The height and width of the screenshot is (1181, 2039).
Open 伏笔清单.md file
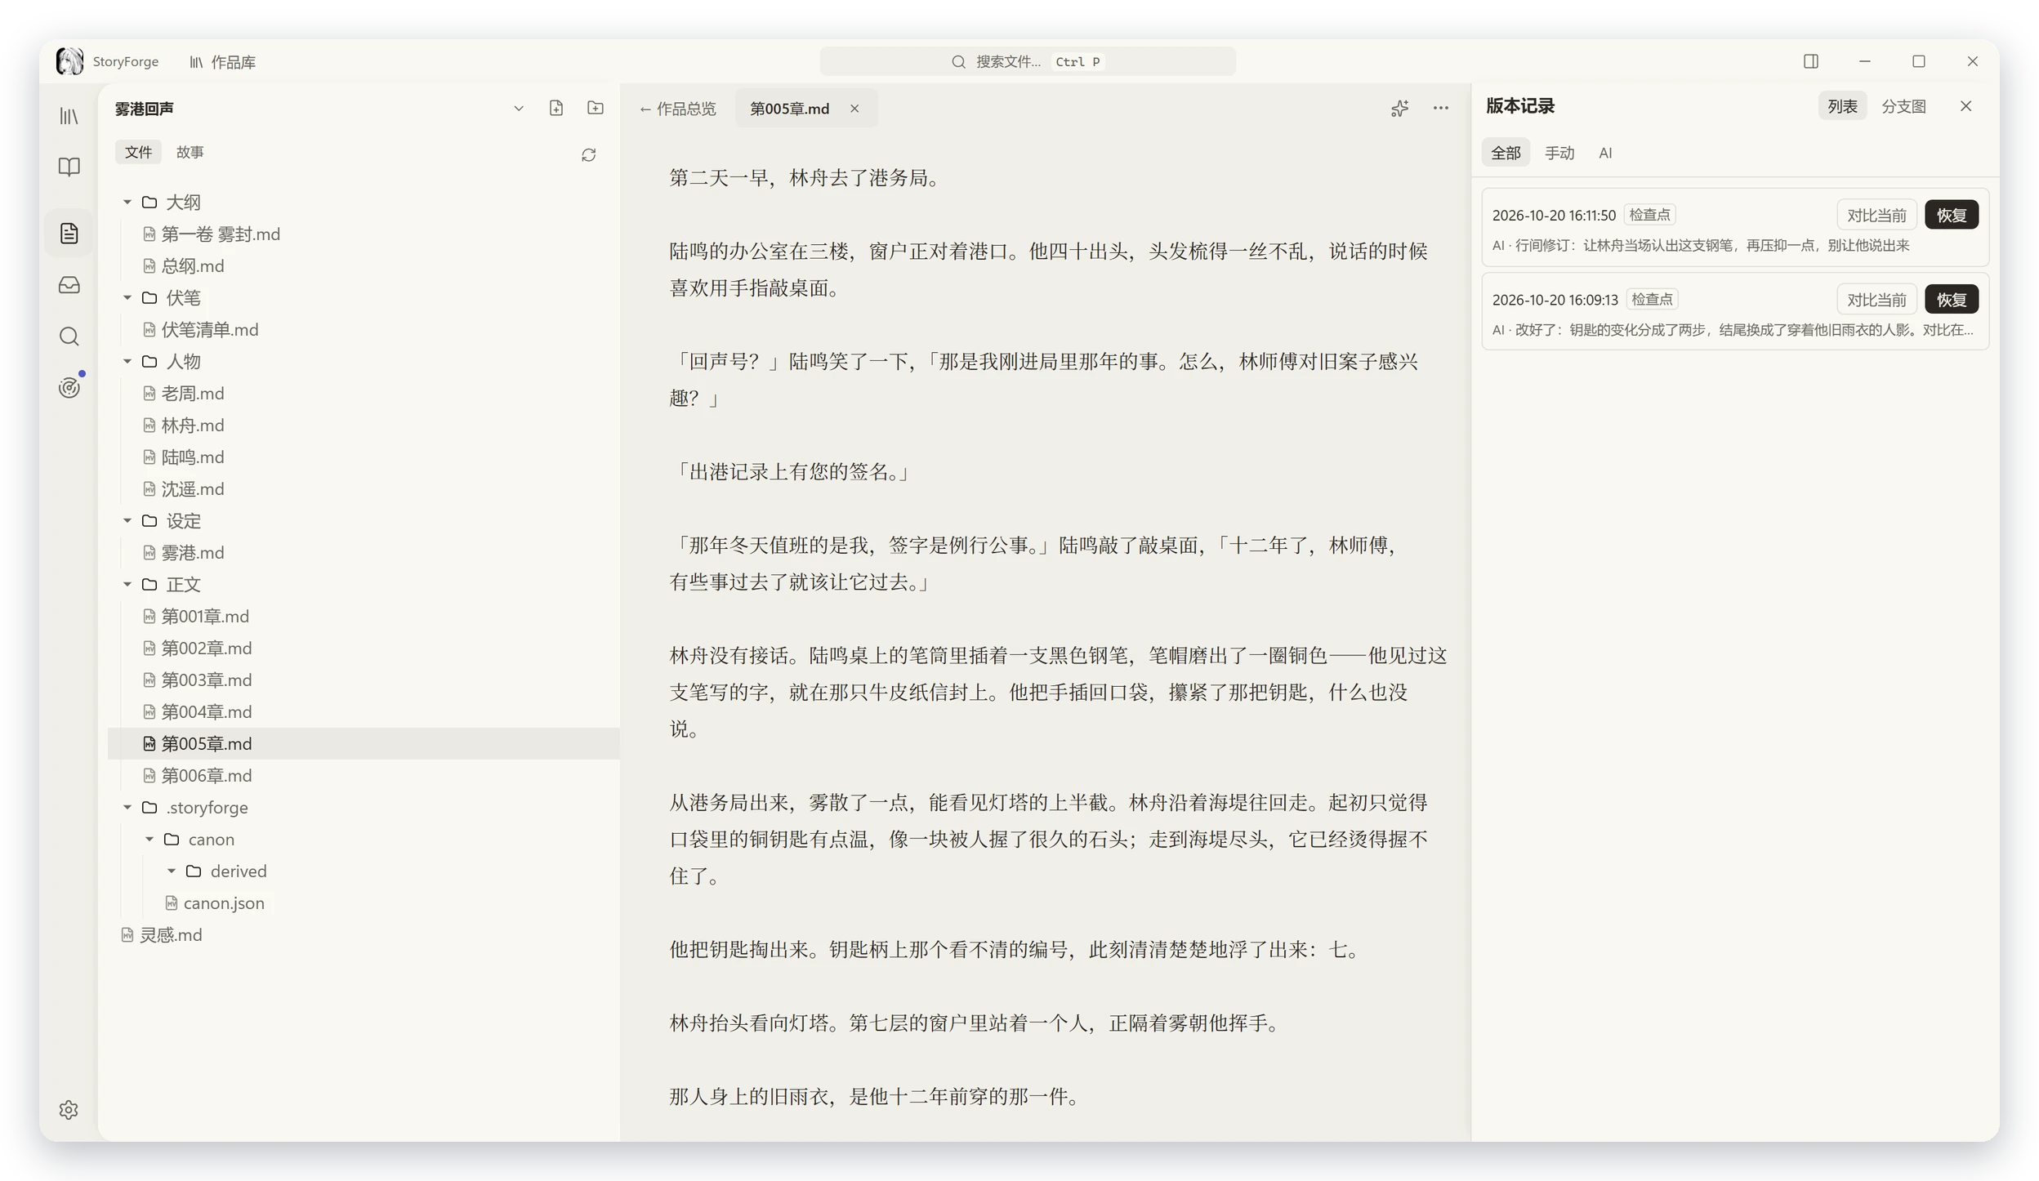point(364,329)
